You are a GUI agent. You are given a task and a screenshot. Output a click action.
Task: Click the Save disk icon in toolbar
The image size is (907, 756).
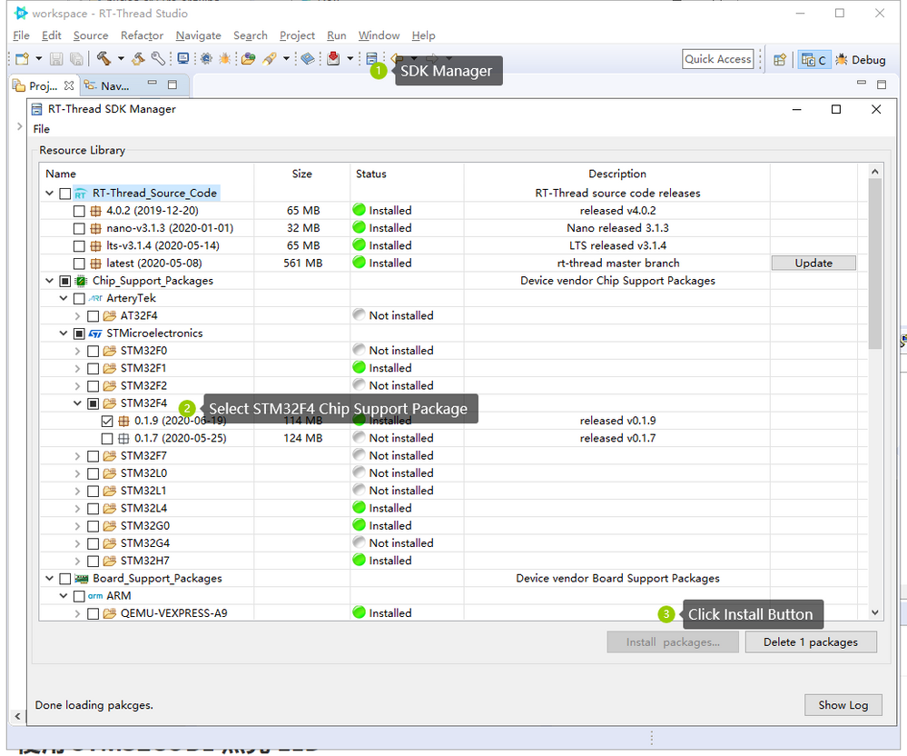(56, 58)
